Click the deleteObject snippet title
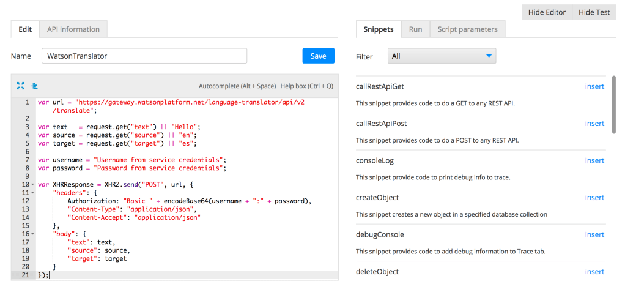The width and height of the screenshot is (625, 284). tap(377, 272)
